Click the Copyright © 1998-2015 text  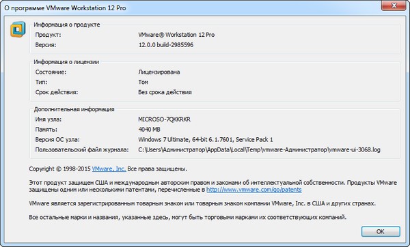(59, 169)
